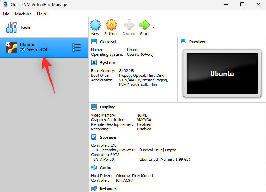This screenshot has height=192, width=266.
Task: Click the details pane vertical scrollbar
Action: click(x=265, y=46)
